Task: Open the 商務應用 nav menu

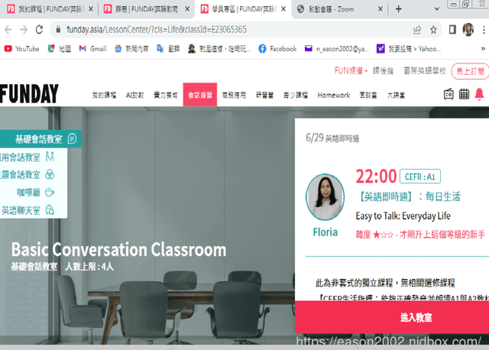Action: click(x=234, y=96)
